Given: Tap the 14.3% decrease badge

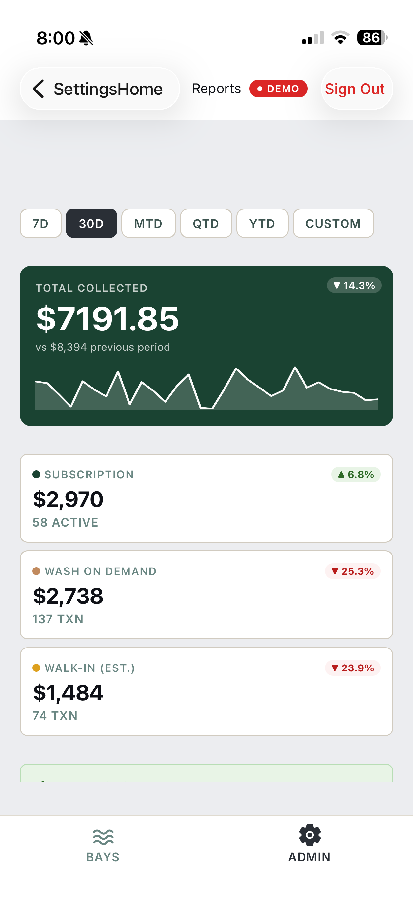Looking at the screenshot, I should [354, 286].
